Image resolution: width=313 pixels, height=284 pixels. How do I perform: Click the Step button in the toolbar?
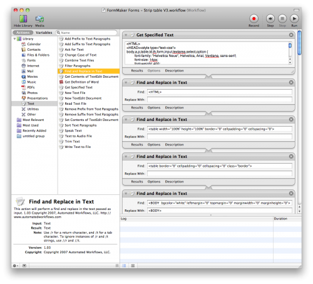click(270, 19)
